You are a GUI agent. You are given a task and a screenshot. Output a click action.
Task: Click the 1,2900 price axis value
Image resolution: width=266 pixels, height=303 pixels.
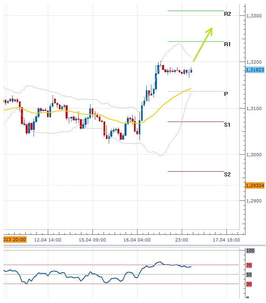(x=254, y=201)
